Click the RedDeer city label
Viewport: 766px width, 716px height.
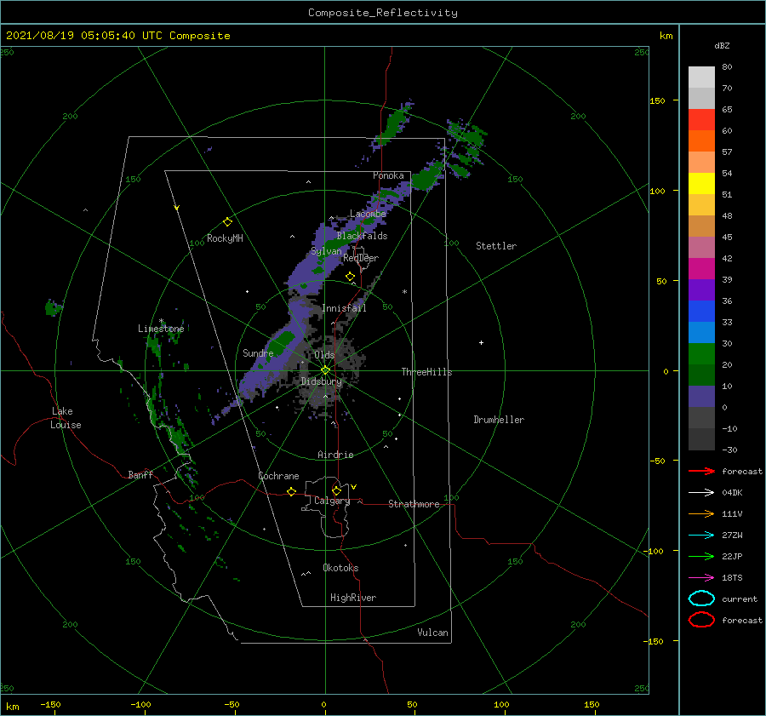pyautogui.click(x=361, y=258)
